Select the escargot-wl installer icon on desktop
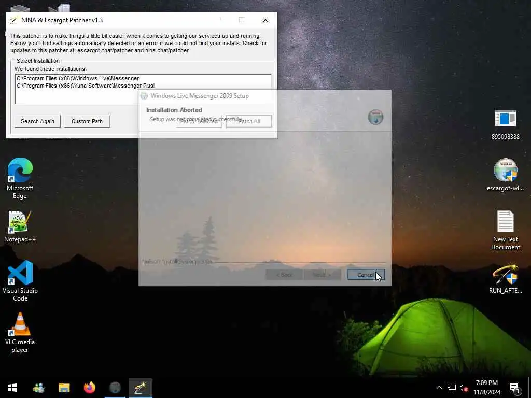The height and width of the screenshot is (398, 531). pyautogui.click(x=505, y=175)
